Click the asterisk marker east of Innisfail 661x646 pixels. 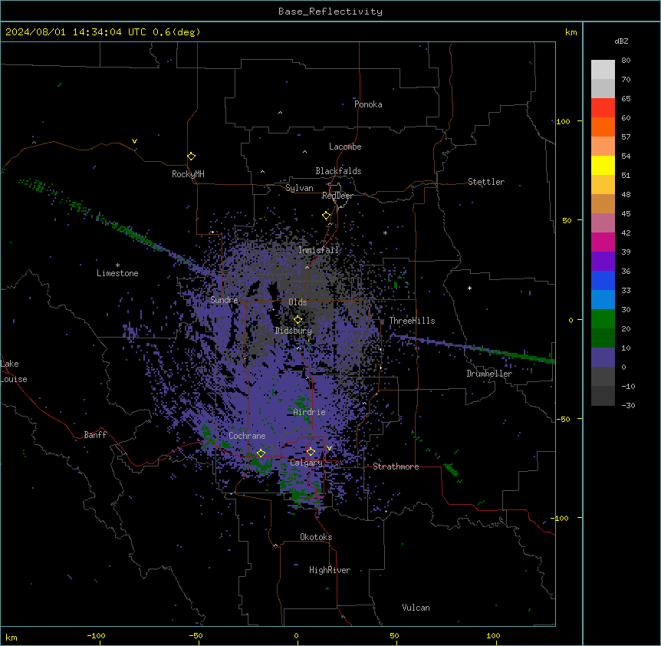[x=385, y=232]
